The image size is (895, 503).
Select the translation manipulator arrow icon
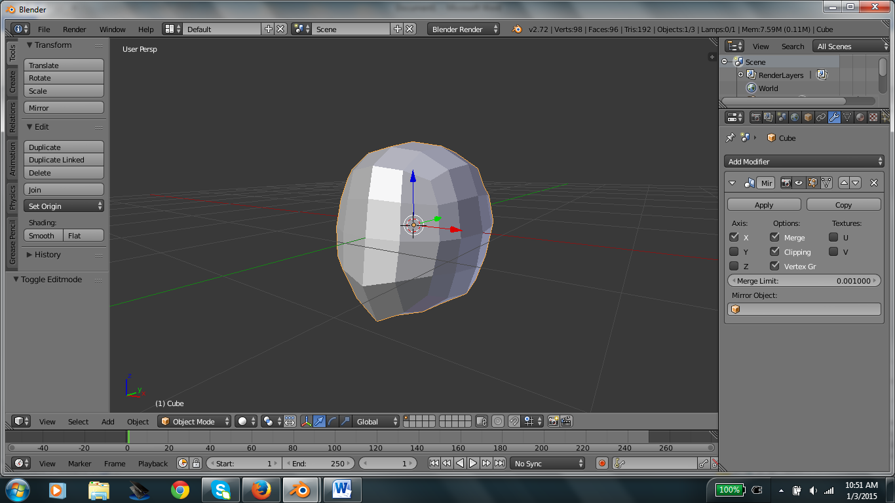(x=319, y=421)
